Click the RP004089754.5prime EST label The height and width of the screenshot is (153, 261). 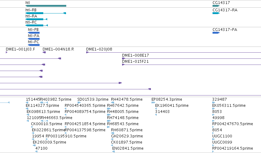[x=85, y=112]
